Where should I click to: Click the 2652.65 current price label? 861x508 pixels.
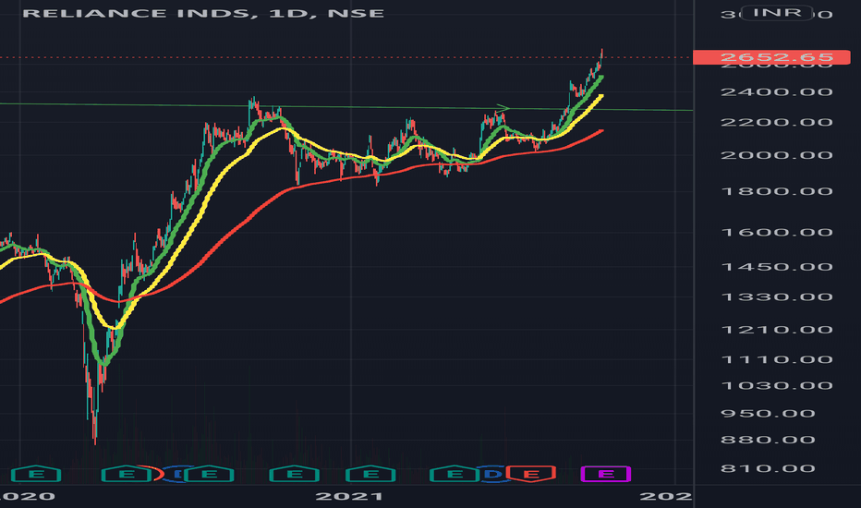point(771,57)
